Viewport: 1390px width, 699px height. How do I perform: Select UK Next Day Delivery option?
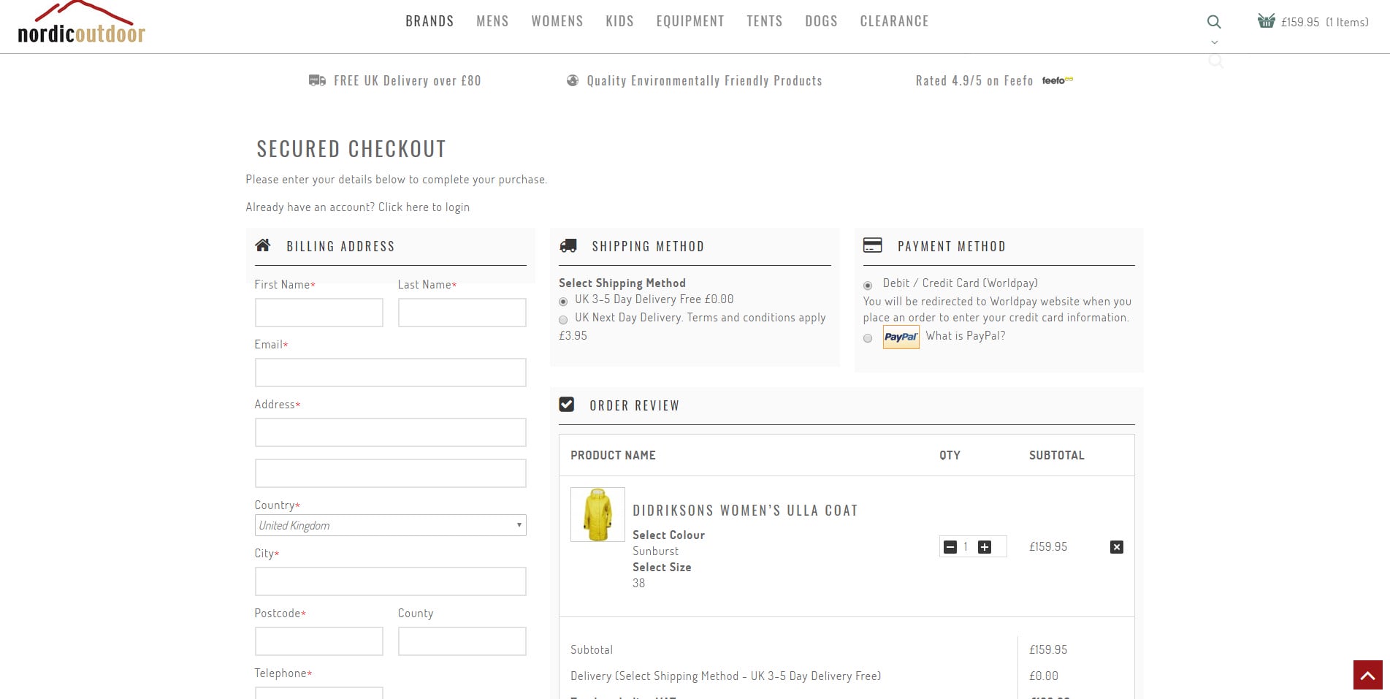(563, 320)
